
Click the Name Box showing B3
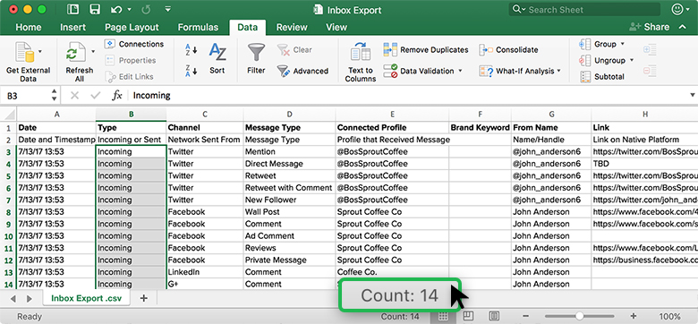click(x=25, y=95)
